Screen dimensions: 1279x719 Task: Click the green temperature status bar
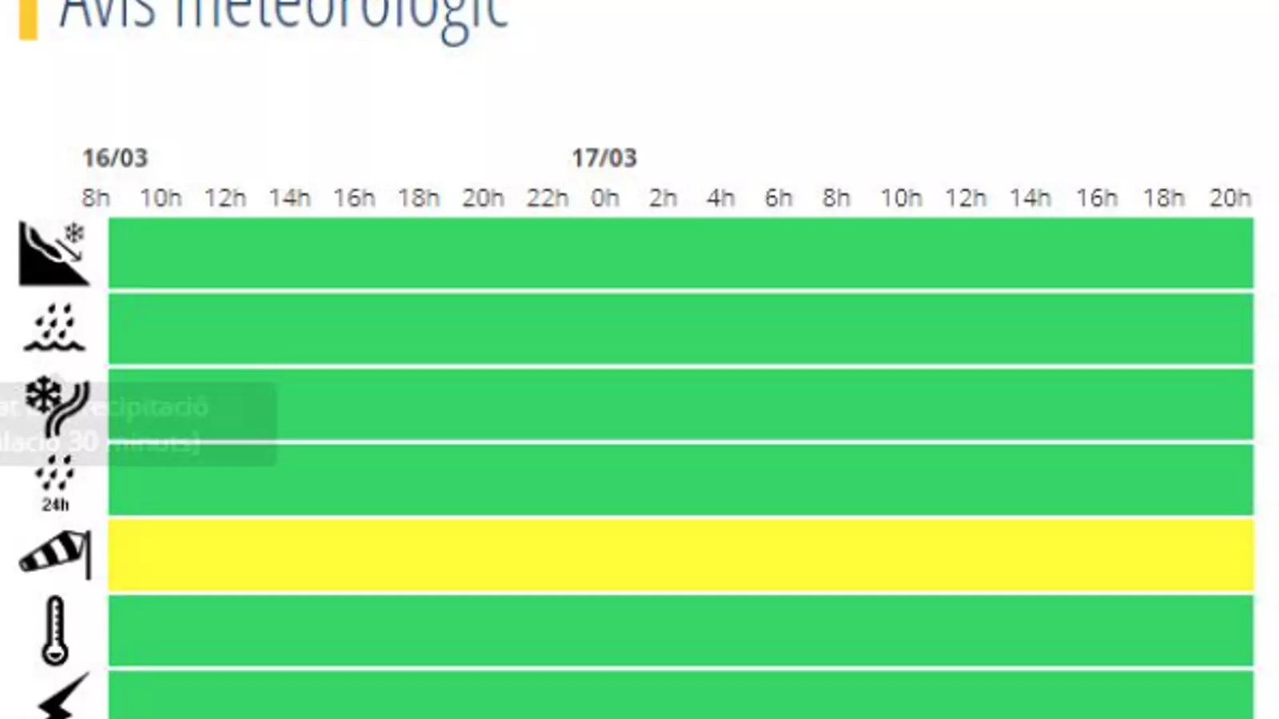pyautogui.click(x=681, y=630)
